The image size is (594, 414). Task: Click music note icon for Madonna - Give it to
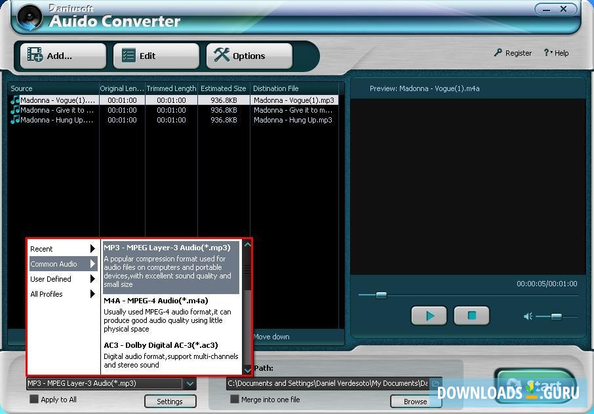click(x=15, y=110)
